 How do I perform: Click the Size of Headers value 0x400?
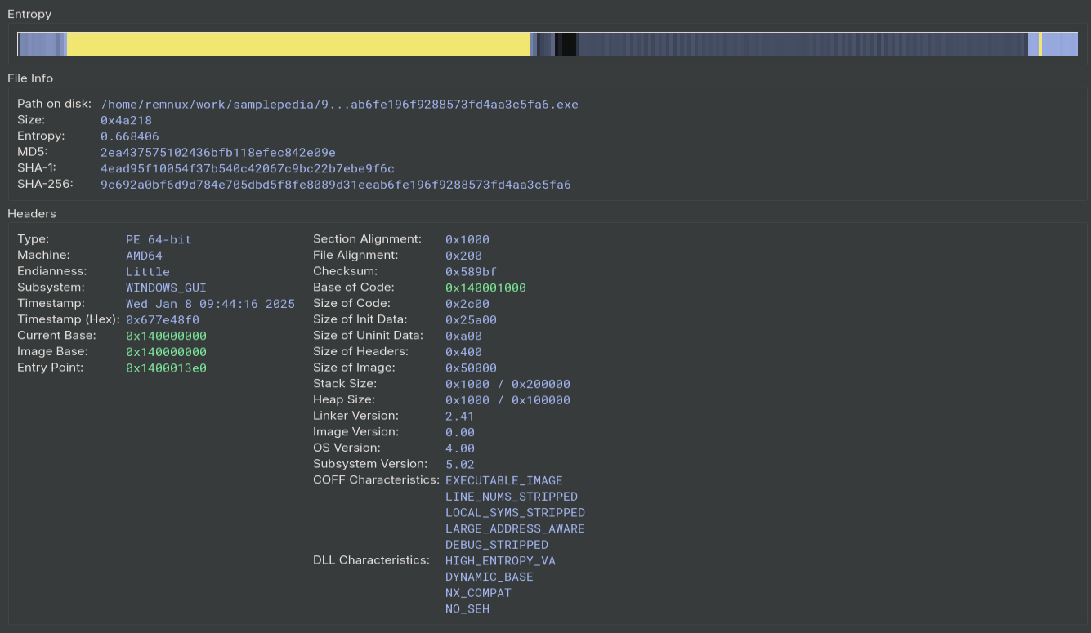[463, 352]
